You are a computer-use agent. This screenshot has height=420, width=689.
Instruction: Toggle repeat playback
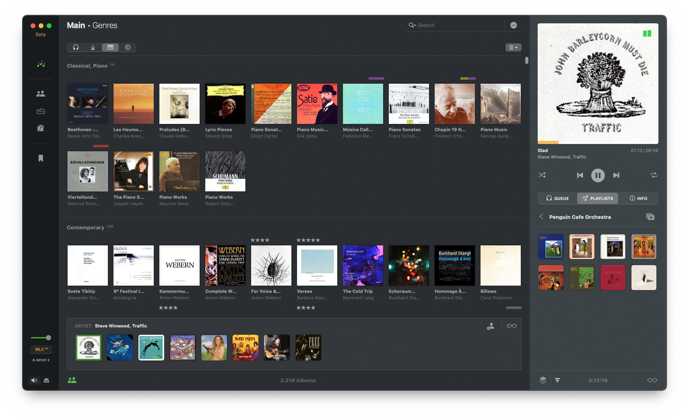point(654,175)
